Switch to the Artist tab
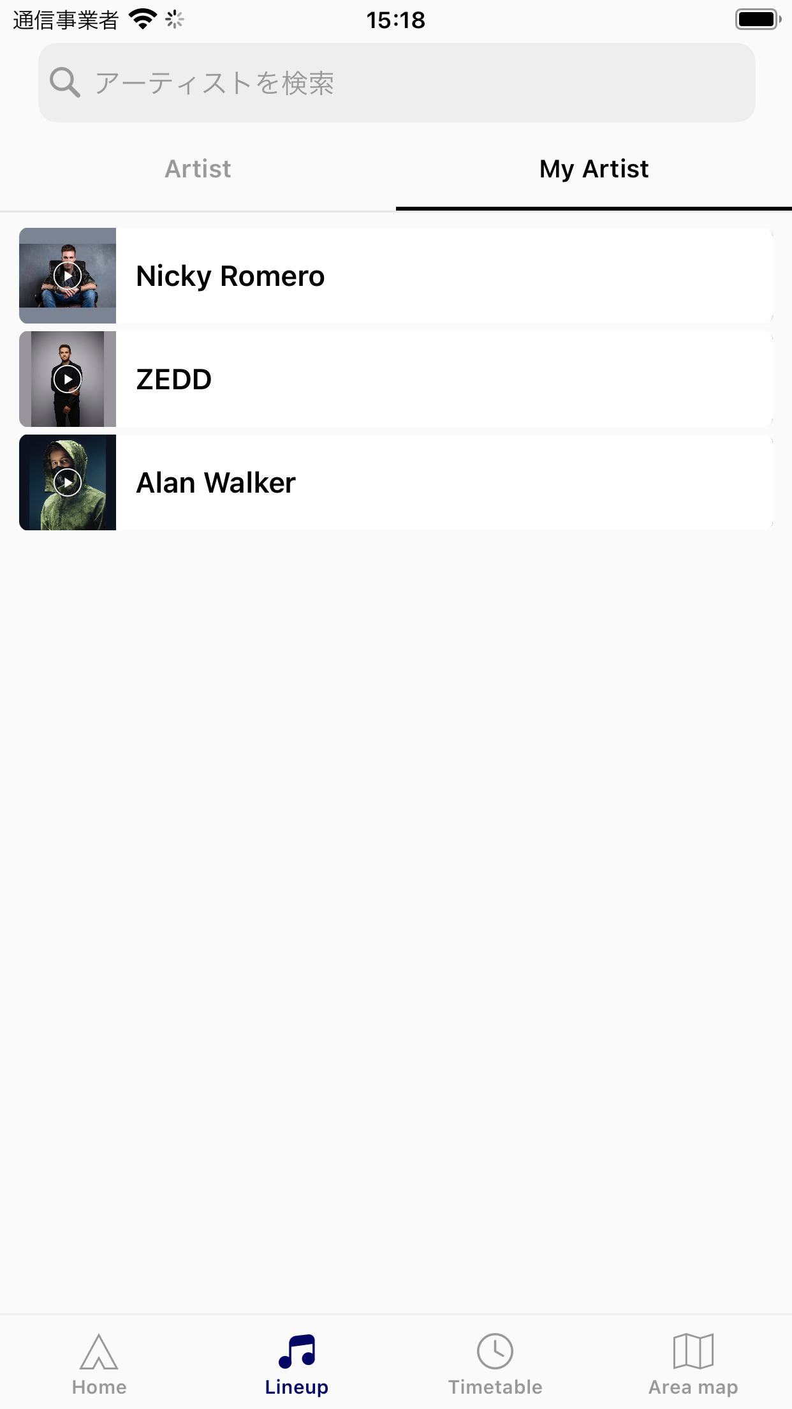792x1409 pixels. coord(198,169)
